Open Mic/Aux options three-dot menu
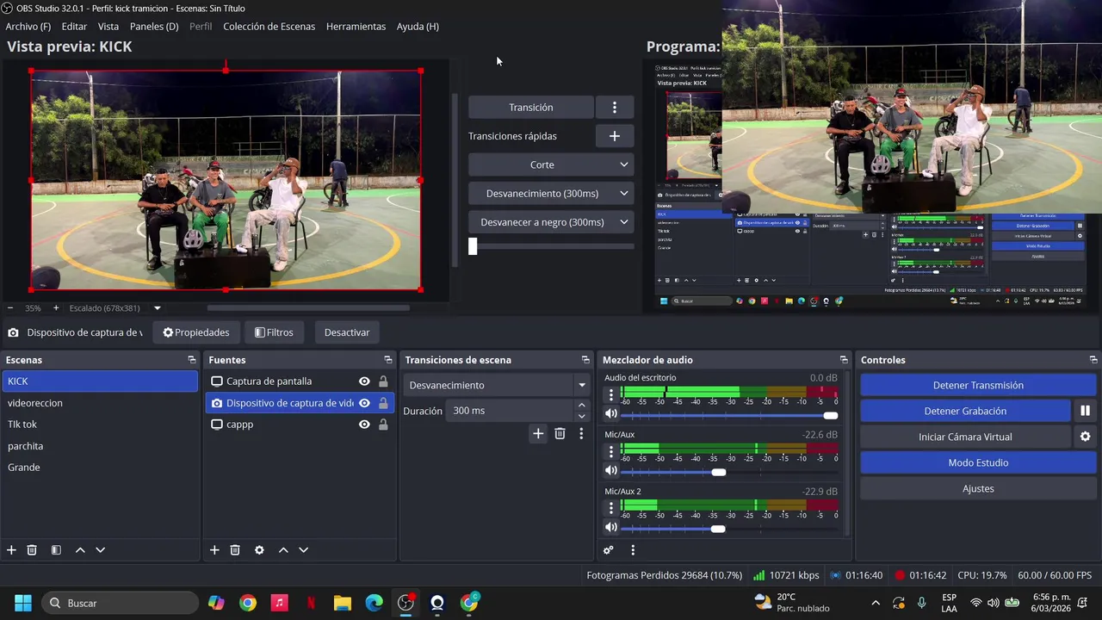1102x620 pixels. (x=611, y=452)
